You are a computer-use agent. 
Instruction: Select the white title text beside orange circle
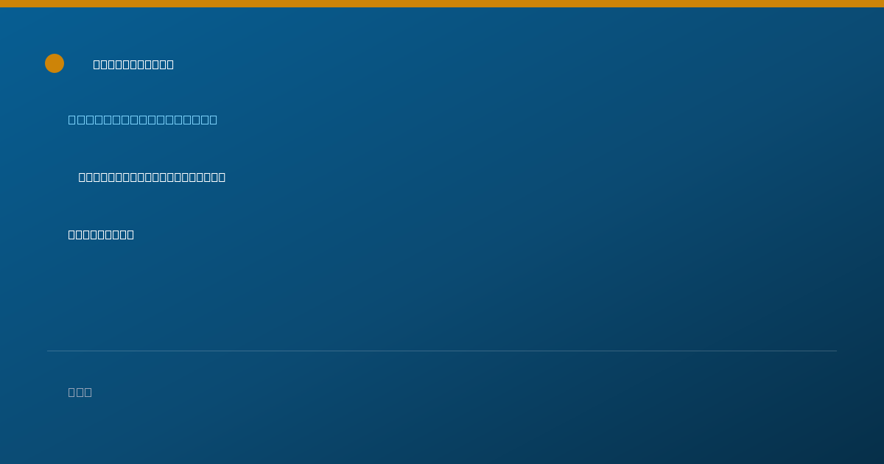coord(133,64)
